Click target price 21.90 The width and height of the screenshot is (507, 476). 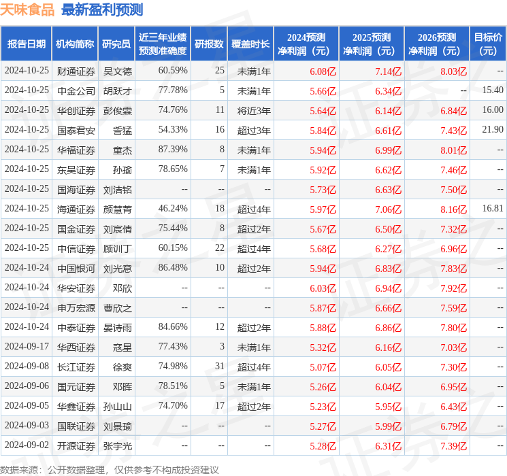point(493,129)
